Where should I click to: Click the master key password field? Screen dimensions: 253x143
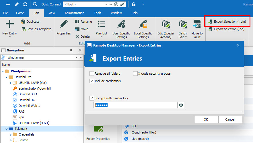point(135,105)
